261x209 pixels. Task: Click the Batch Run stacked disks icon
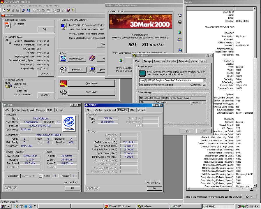point(63,70)
